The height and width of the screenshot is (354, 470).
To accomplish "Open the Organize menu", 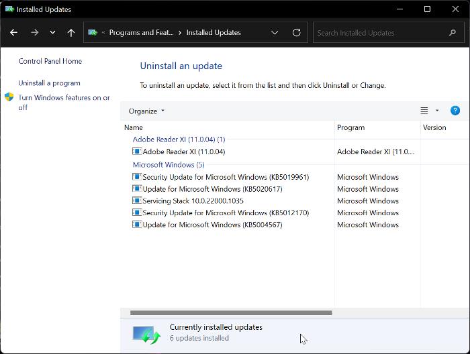I will coord(146,111).
